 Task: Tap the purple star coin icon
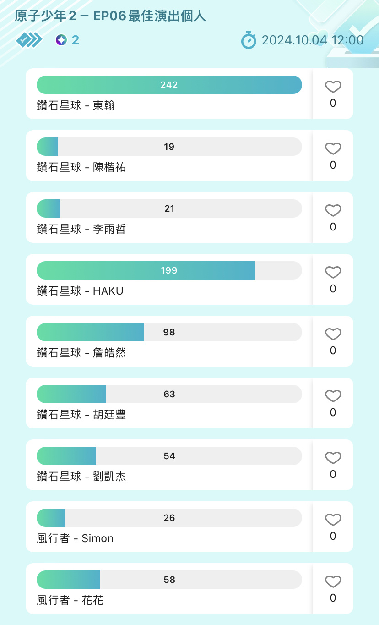pyautogui.click(x=61, y=40)
